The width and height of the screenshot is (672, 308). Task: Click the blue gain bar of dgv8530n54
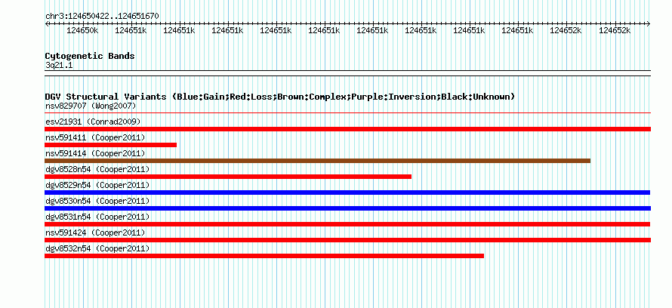[347, 208]
